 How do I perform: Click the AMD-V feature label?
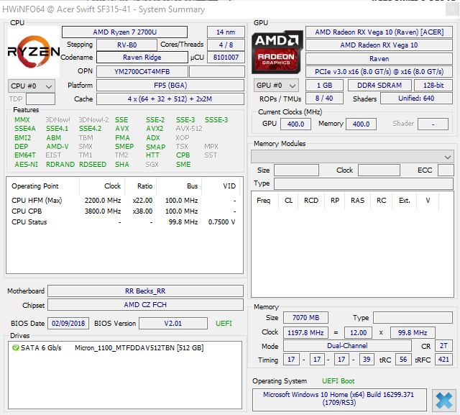57,147
